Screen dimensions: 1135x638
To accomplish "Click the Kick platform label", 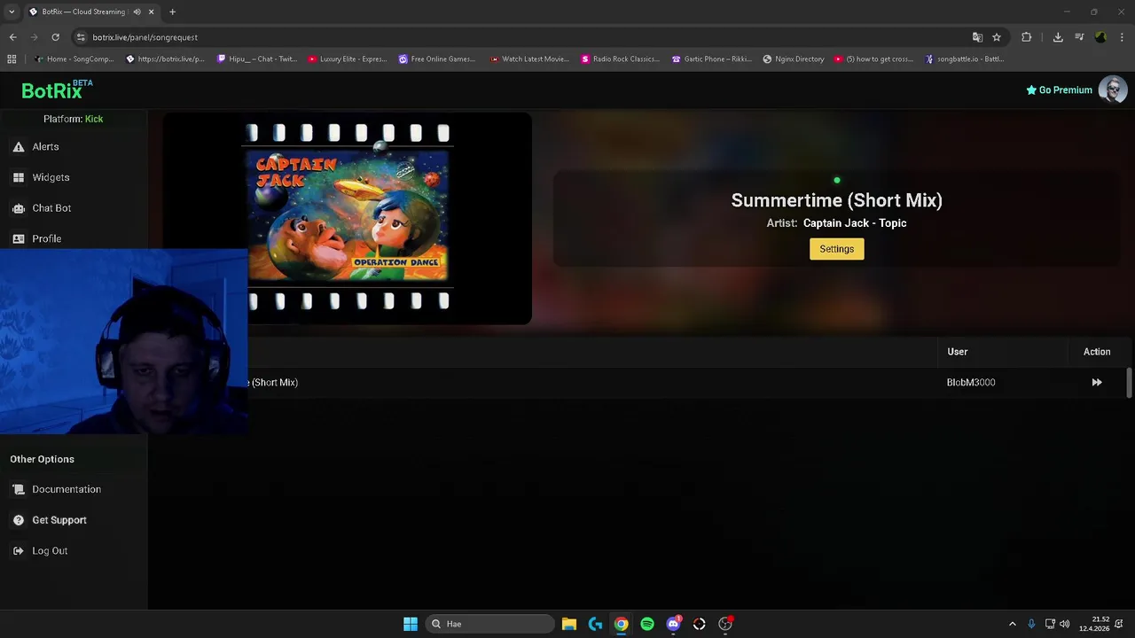I will pos(94,119).
